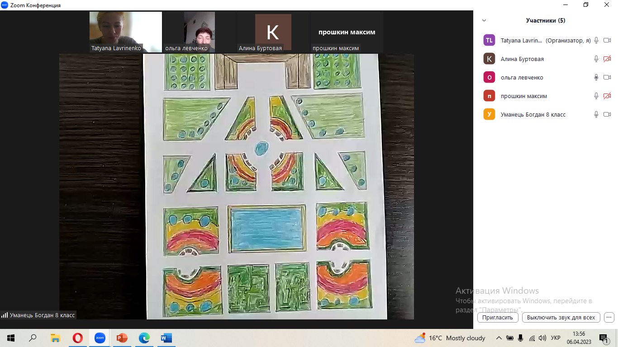Toggle microphone icon for Tatyana Lavrinenko
618x347 pixels.
596,40
